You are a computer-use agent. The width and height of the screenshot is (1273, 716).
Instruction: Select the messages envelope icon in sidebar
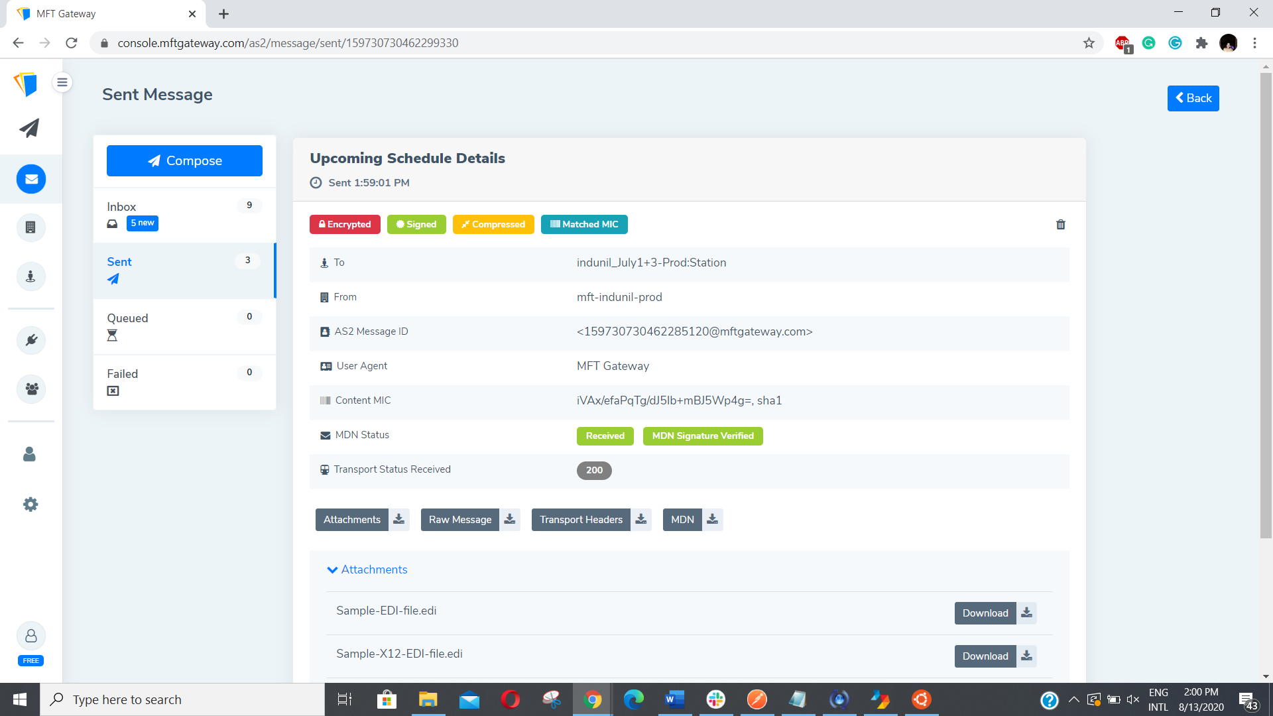31,179
